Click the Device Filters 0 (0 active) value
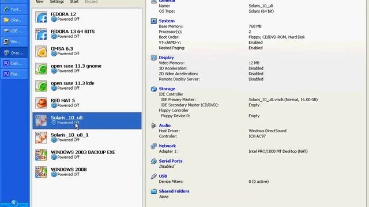Viewport: 369px width, 207px height. click(258, 182)
